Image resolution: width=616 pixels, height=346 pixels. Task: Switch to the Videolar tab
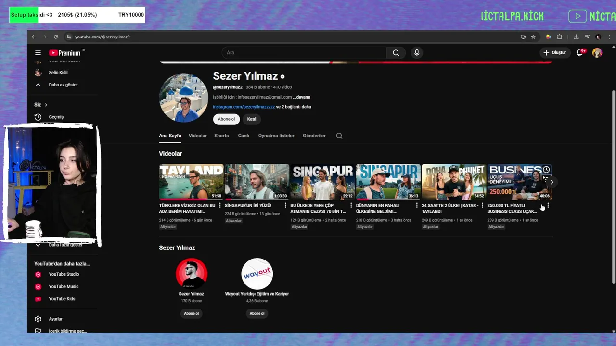tap(198, 136)
